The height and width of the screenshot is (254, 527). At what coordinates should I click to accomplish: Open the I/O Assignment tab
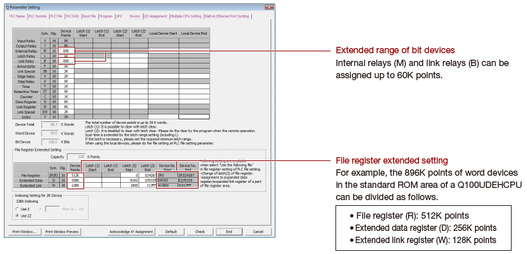(156, 16)
